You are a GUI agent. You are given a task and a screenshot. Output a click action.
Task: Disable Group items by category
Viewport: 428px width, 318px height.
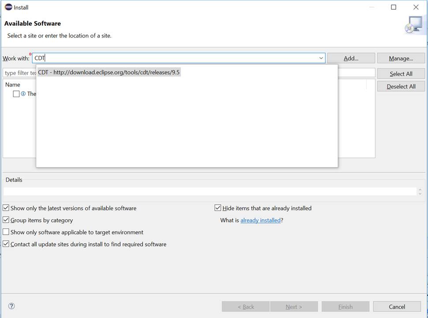point(6,220)
